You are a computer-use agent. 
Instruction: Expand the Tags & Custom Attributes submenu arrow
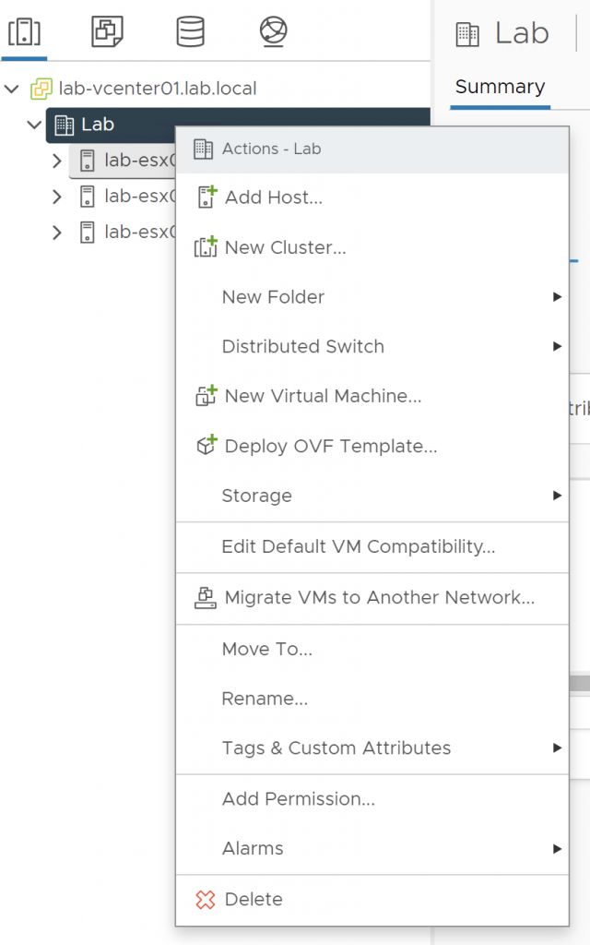557,748
